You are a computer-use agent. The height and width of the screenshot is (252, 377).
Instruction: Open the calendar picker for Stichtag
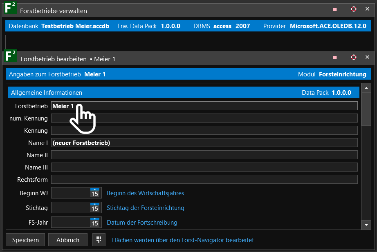[95, 207]
